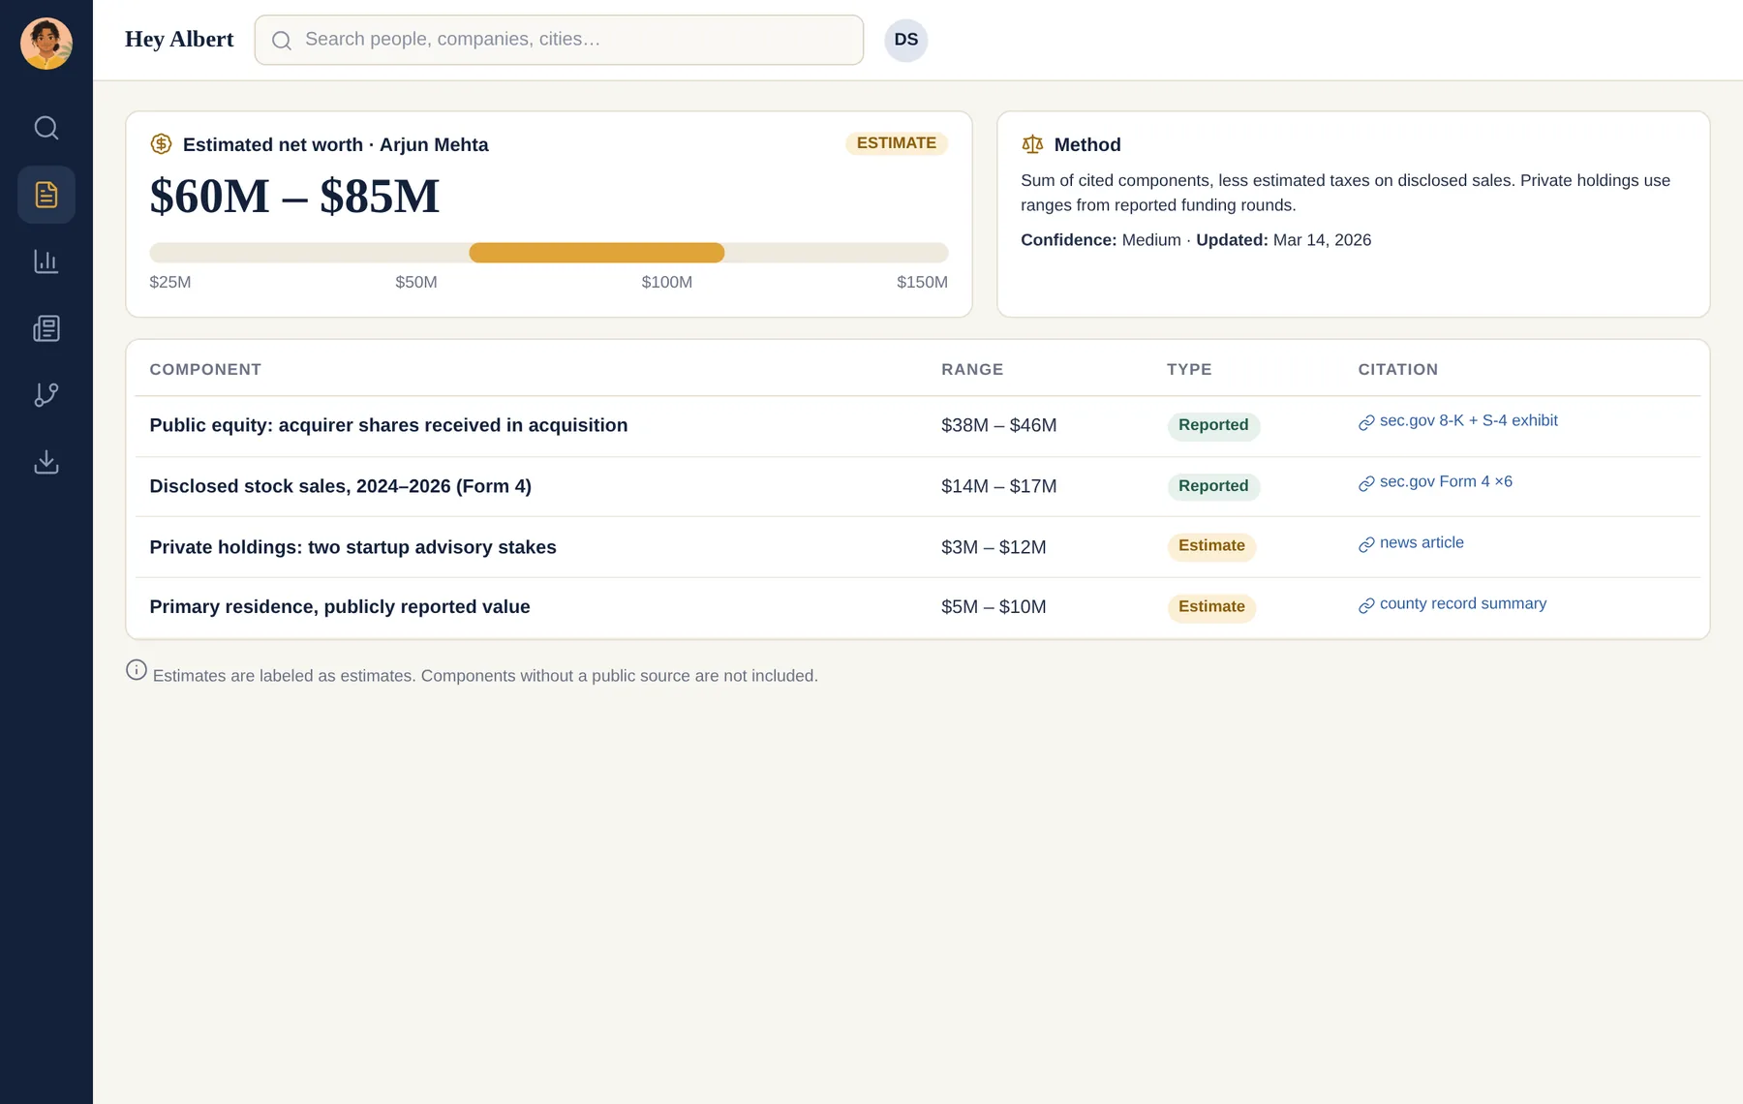Click the Hey Albert logo text
This screenshot has height=1104, width=1743.
(179, 40)
